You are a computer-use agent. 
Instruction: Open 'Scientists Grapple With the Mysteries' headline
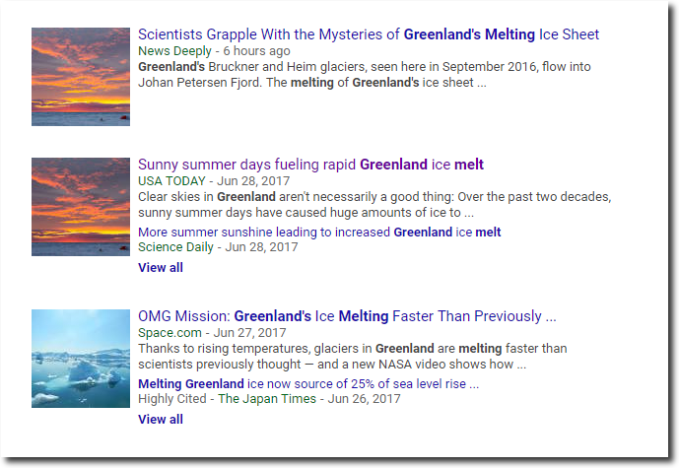[369, 34]
